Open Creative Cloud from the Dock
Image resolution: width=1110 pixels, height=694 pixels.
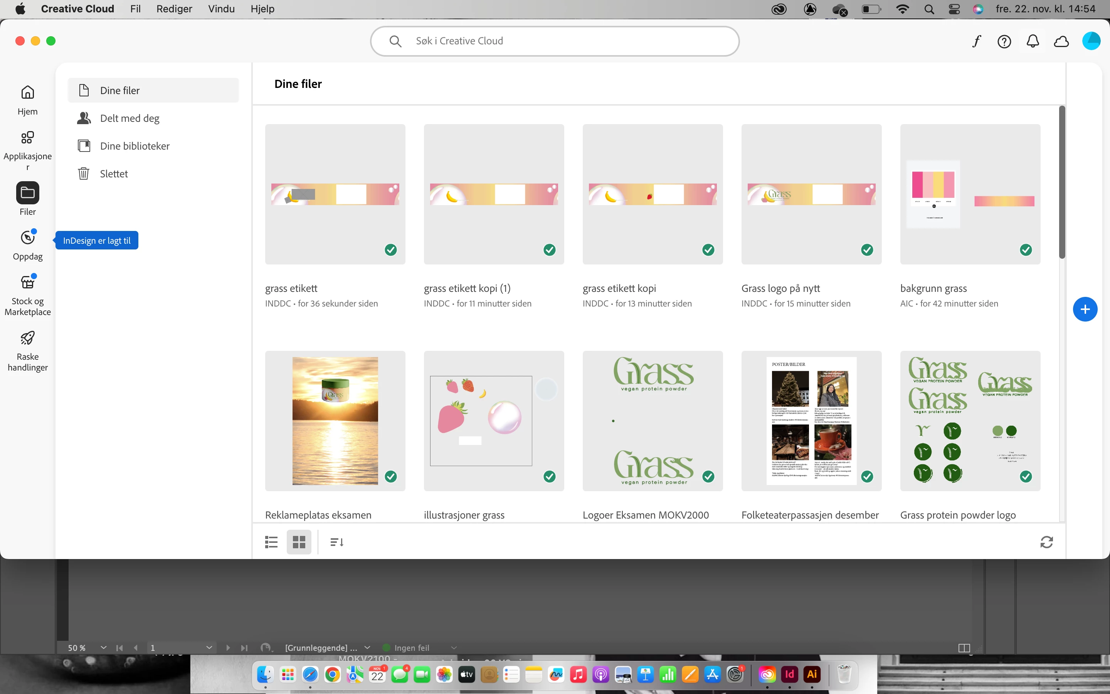pos(767,674)
